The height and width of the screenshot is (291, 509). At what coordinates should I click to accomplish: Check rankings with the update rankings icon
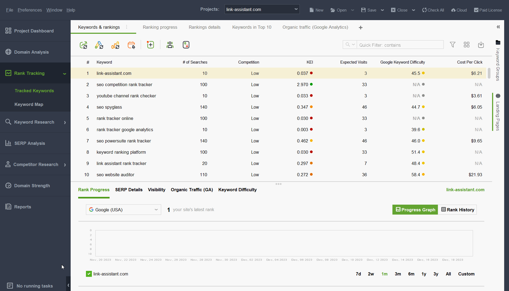pyautogui.click(x=84, y=45)
